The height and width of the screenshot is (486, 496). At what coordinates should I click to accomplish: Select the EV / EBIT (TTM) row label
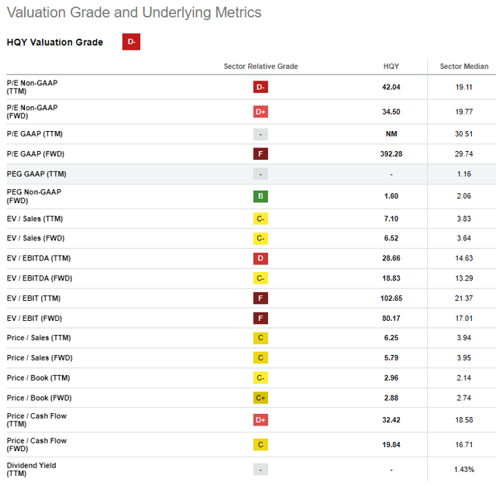pos(34,298)
